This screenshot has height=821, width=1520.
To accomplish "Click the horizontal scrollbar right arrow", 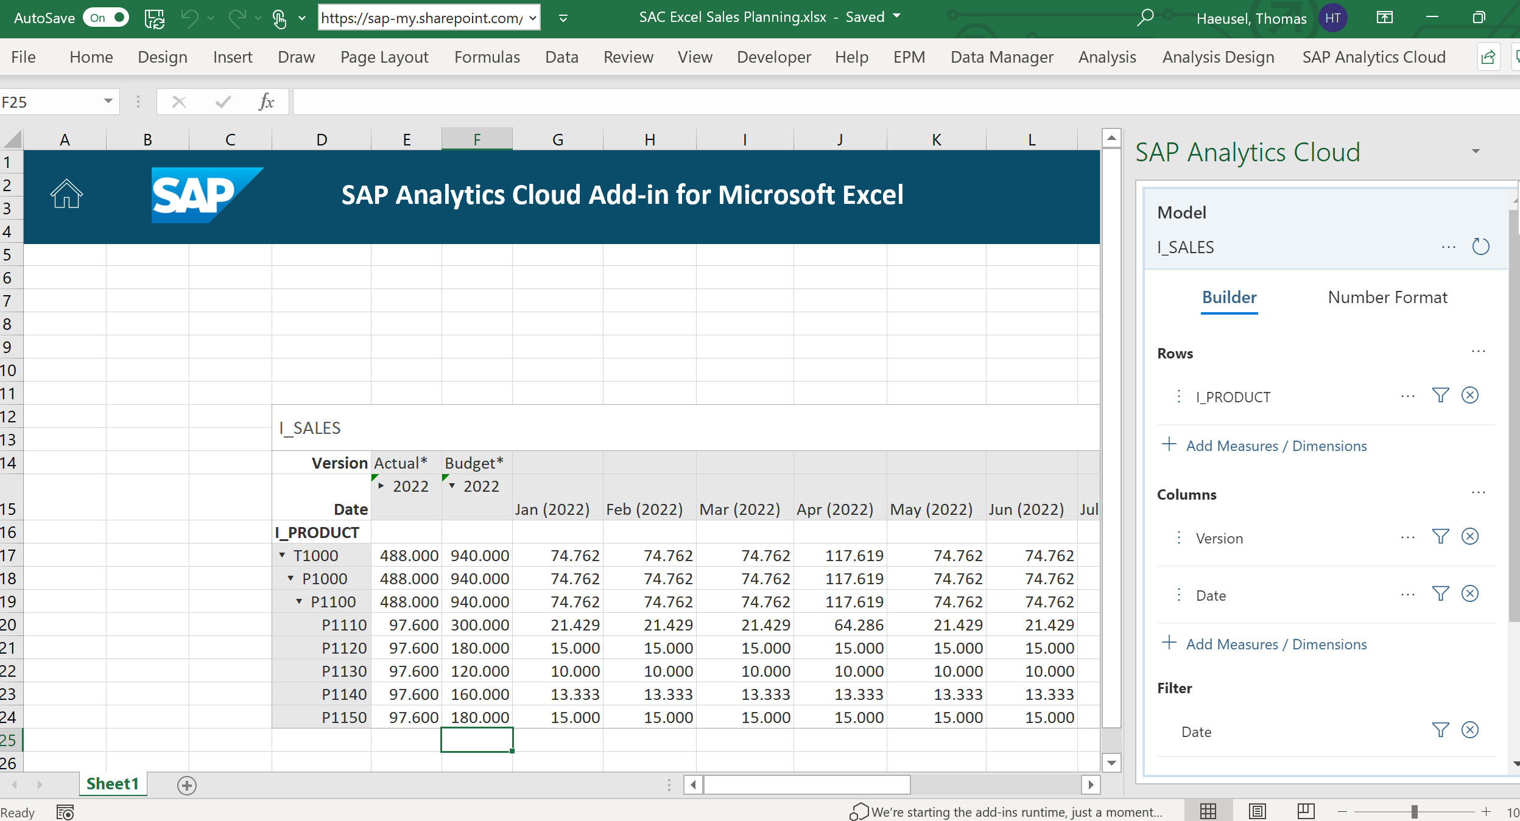I will [1091, 785].
